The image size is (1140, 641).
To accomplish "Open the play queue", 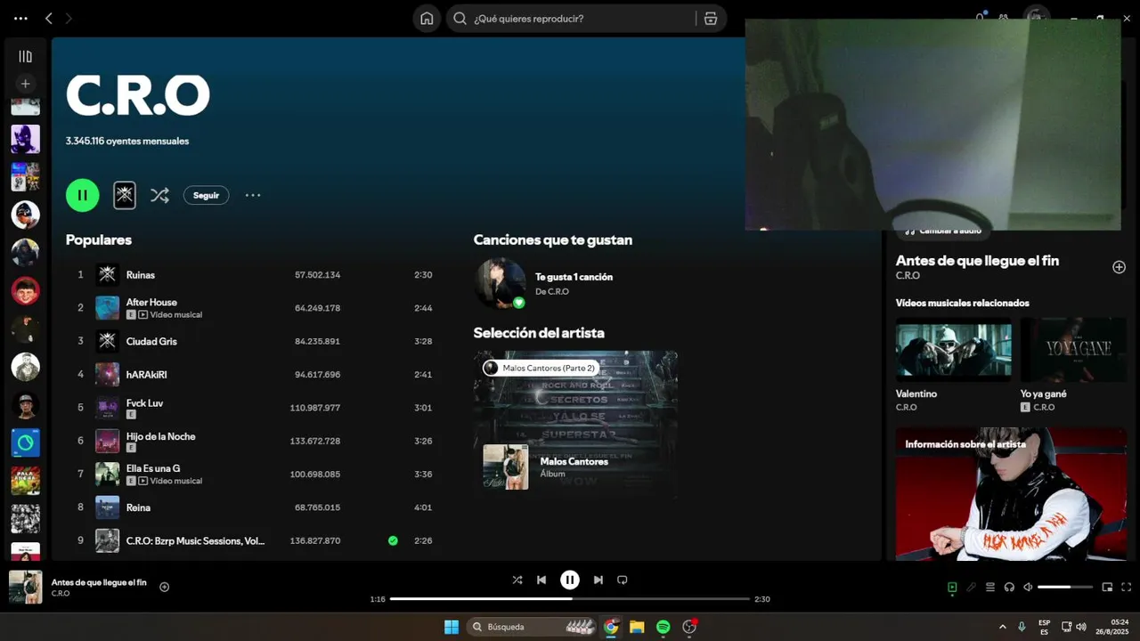I will point(989,587).
